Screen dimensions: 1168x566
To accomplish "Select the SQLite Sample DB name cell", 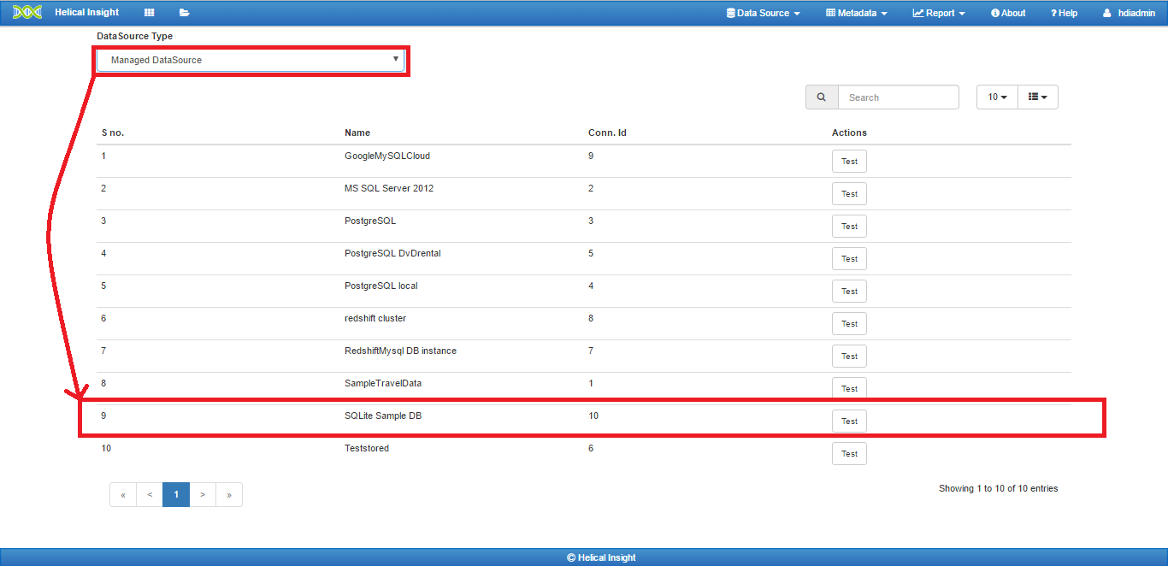I will [x=383, y=416].
